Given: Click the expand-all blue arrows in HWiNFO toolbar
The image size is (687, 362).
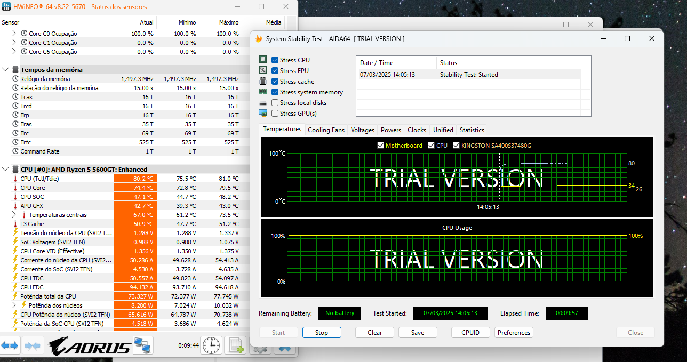Looking at the screenshot, I should click(10, 345).
